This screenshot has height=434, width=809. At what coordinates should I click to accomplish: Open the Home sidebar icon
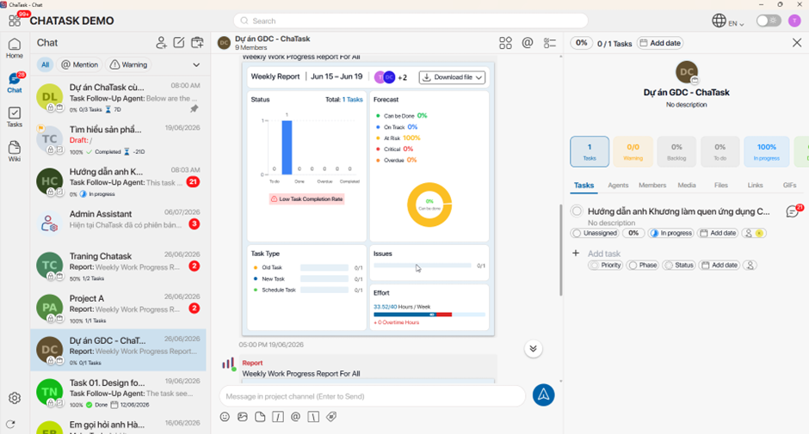point(15,48)
